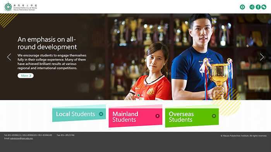The height and width of the screenshot is (152, 271).
Task: Open the admission@ipm.edu.mo email link
Action: (21, 138)
